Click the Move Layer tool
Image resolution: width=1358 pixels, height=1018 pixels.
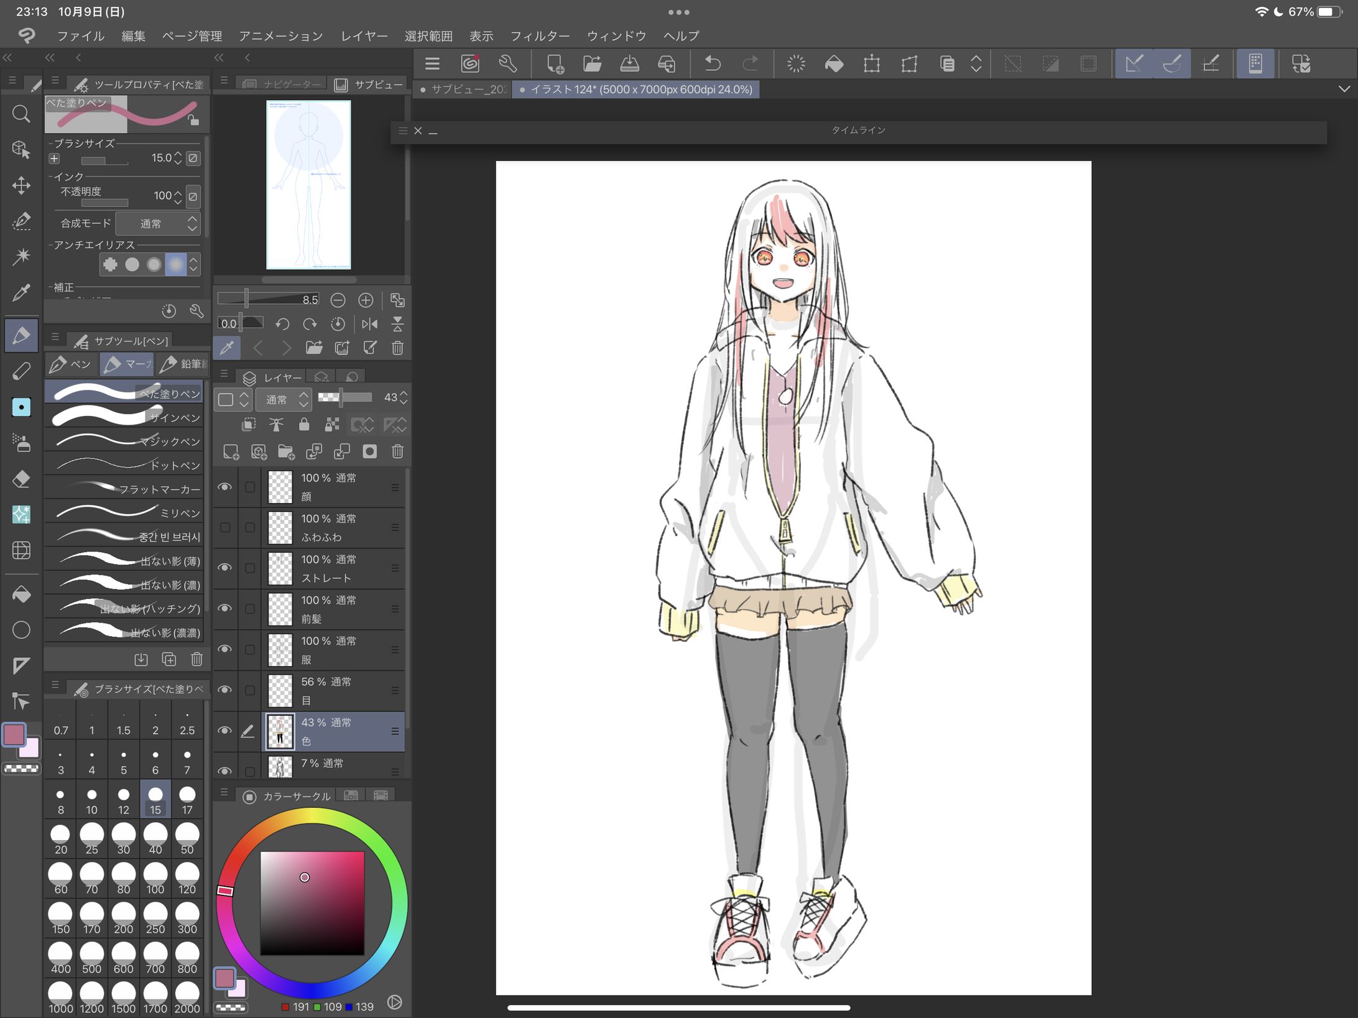21,185
